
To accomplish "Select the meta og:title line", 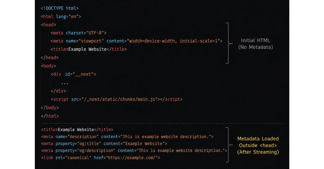I will coord(104,143).
